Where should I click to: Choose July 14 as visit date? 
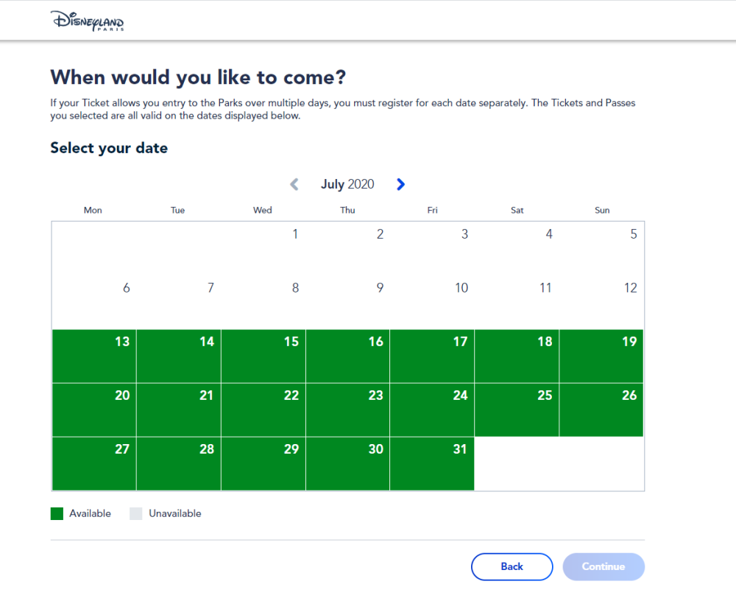179,356
